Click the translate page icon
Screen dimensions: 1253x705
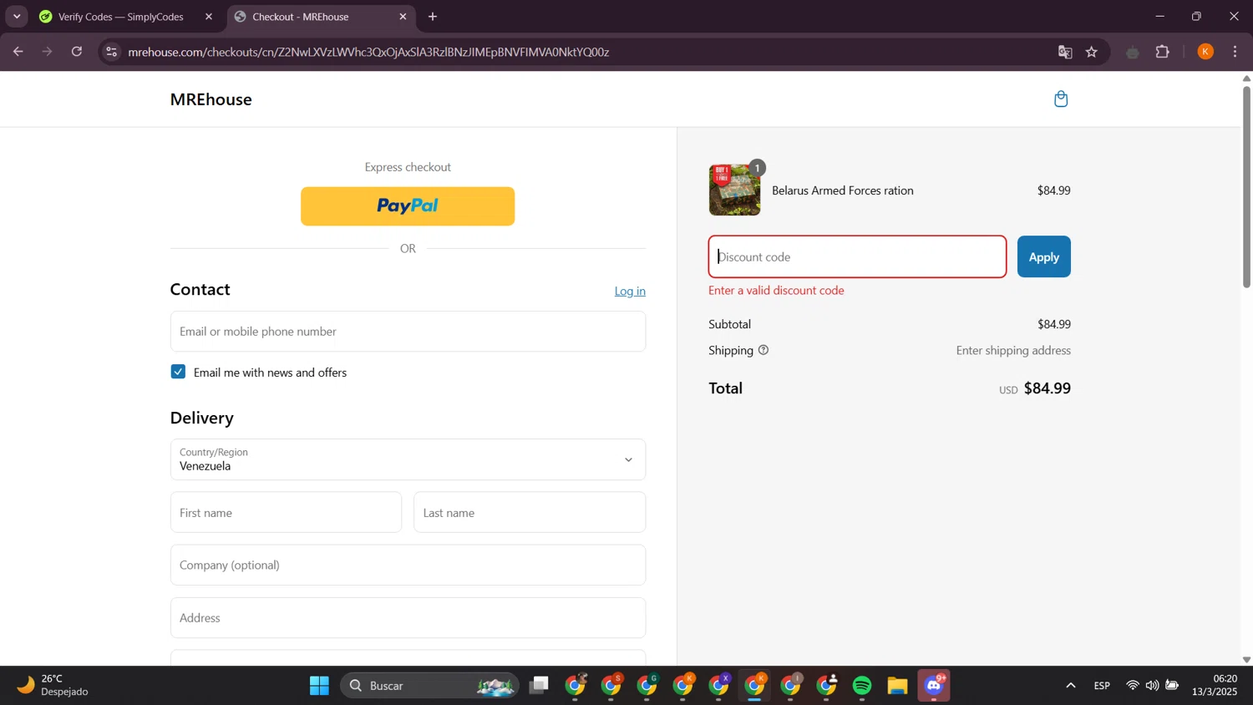tap(1065, 52)
